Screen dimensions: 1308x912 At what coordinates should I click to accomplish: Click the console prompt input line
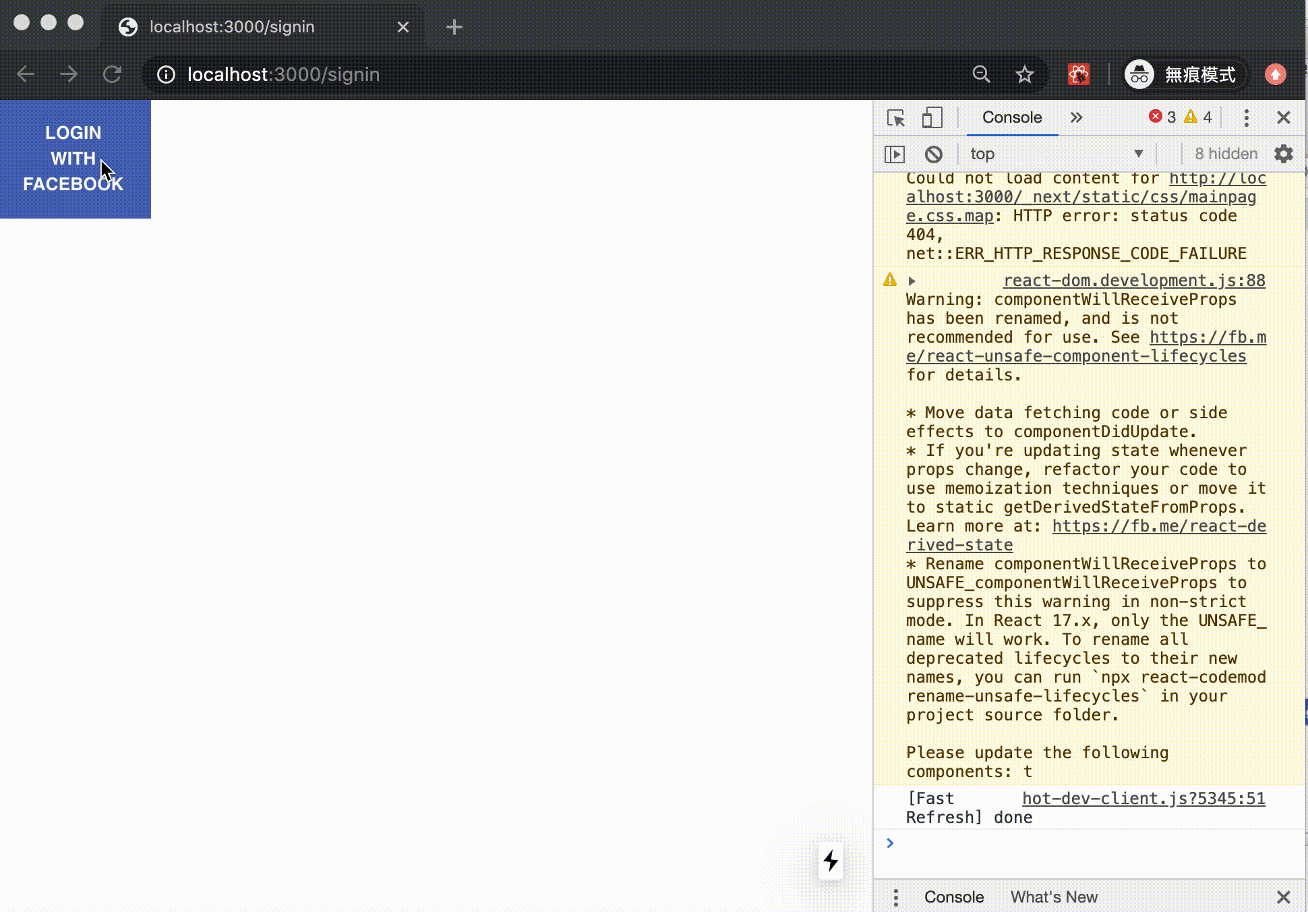tap(1092, 843)
